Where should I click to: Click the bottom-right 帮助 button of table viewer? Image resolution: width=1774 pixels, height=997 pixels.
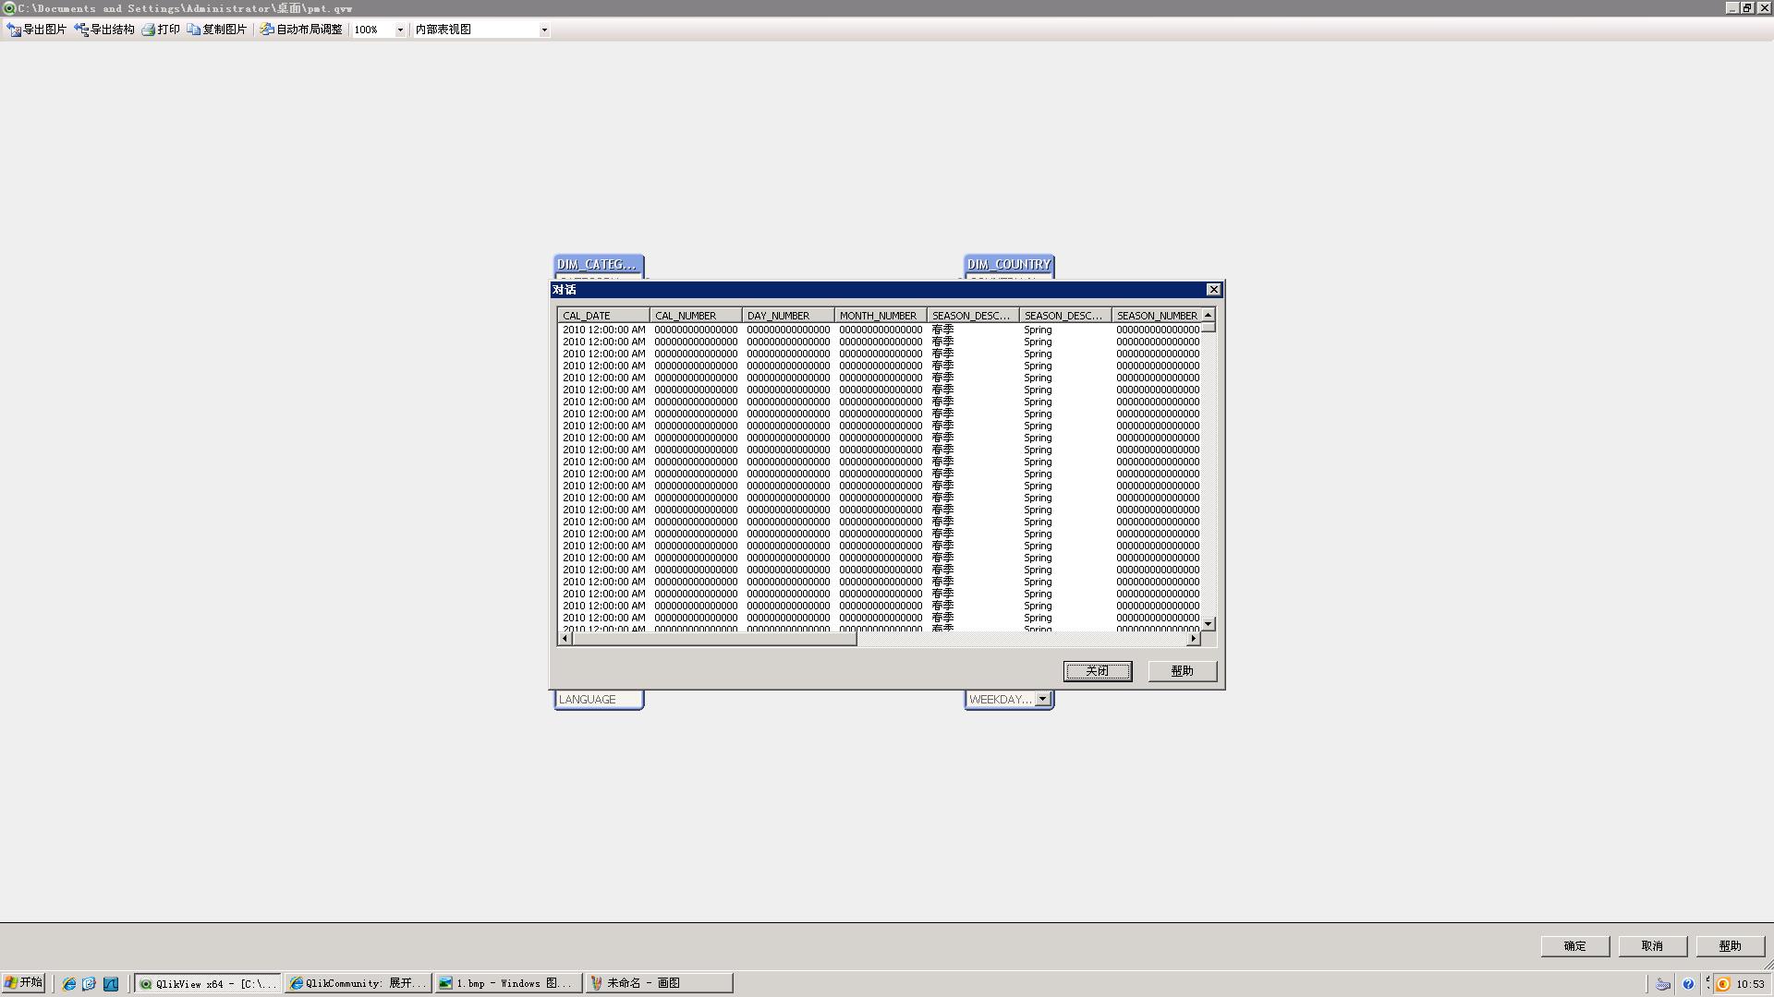point(1731,946)
